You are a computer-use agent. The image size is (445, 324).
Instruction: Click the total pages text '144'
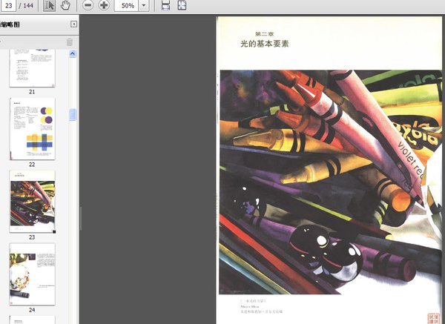(28, 5)
